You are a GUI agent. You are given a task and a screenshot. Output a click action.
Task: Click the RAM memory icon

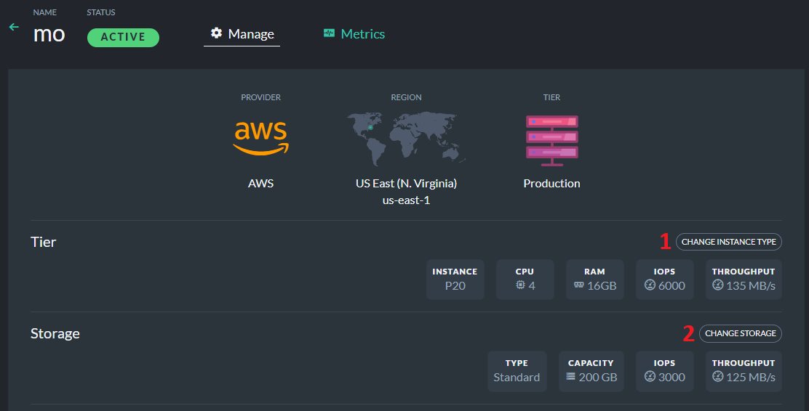pos(579,285)
